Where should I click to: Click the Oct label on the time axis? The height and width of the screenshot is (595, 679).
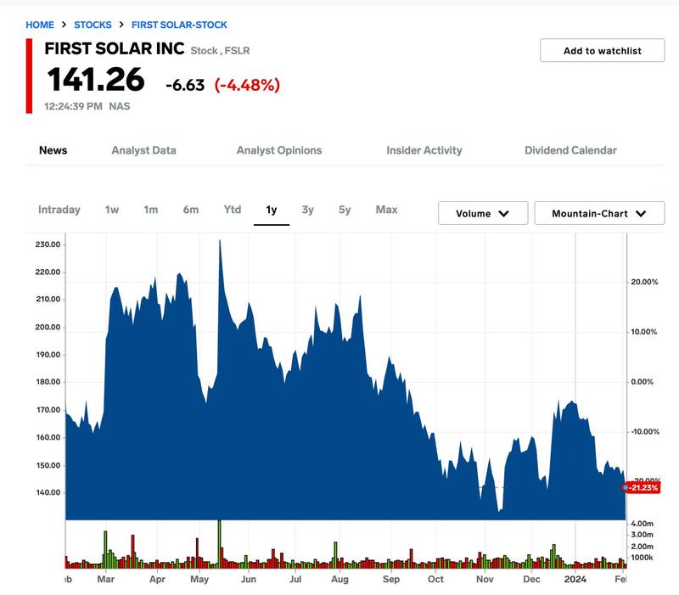pyautogui.click(x=435, y=580)
